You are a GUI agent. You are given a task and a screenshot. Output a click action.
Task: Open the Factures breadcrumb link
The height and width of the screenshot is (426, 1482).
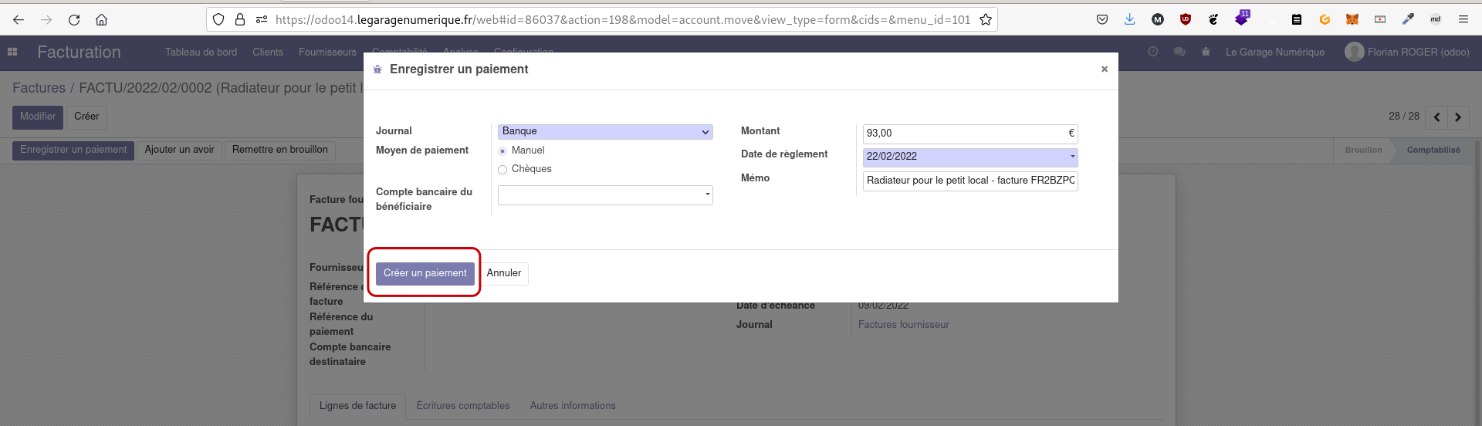[39, 88]
